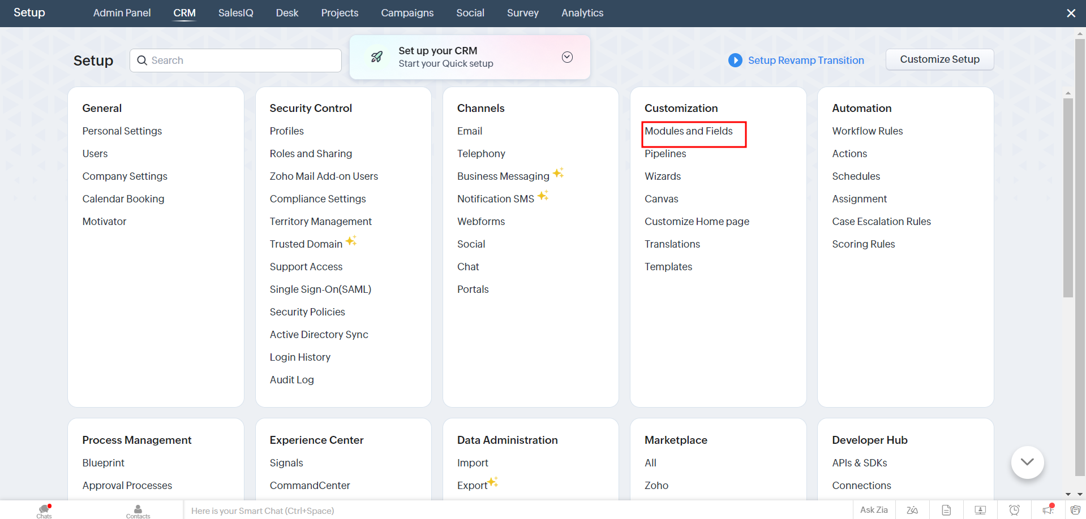The image size is (1086, 519).
Task: Open the Desk tab
Action: point(287,12)
